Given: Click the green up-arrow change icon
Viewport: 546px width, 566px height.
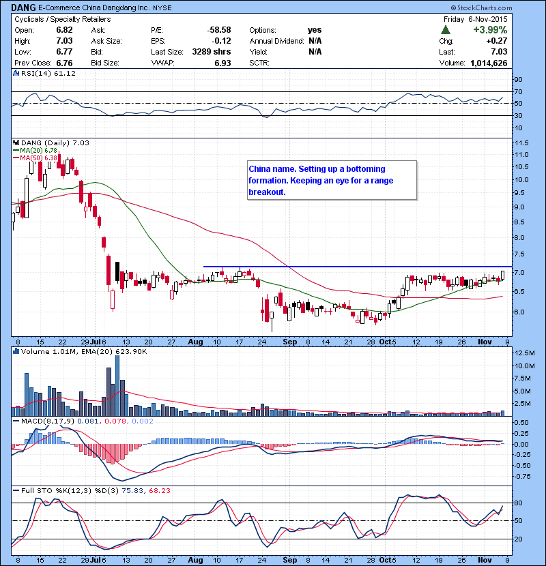Looking at the screenshot, I should pos(446,29).
